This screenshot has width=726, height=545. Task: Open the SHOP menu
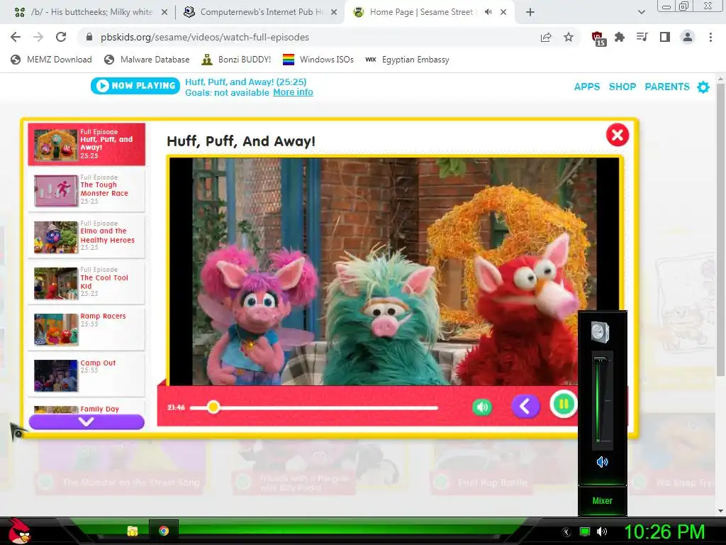point(622,87)
